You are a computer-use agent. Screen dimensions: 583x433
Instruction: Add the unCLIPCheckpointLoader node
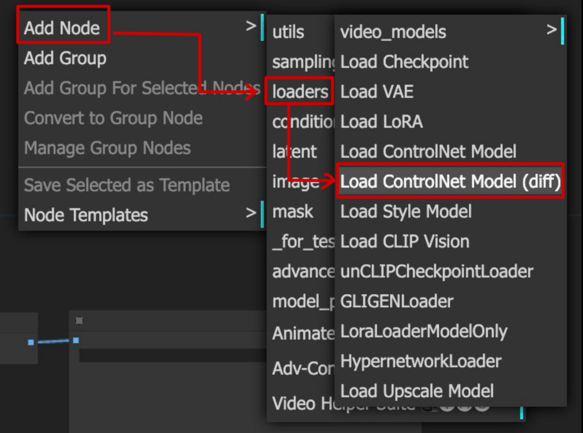[437, 271]
